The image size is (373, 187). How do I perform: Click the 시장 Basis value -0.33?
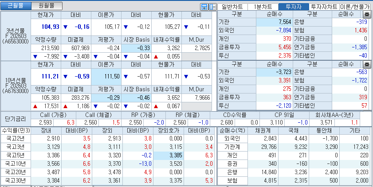[x=143, y=48]
